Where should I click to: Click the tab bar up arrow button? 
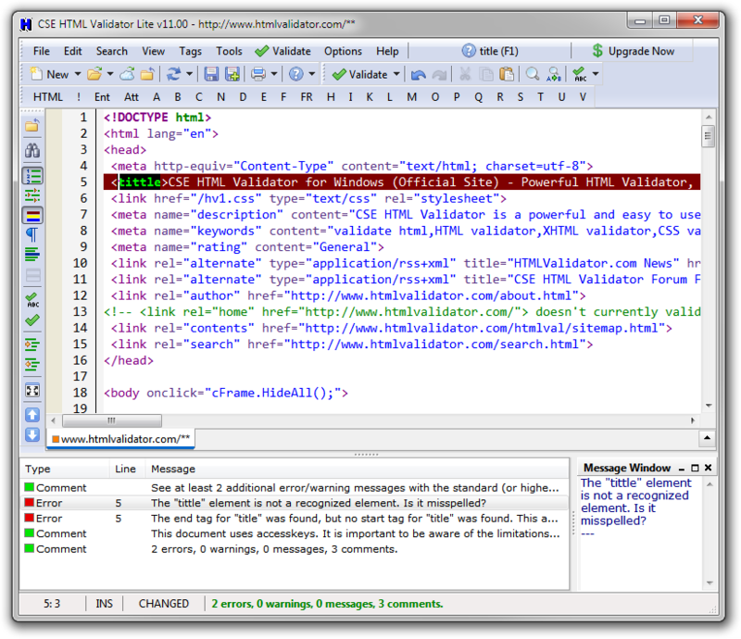pos(707,438)
